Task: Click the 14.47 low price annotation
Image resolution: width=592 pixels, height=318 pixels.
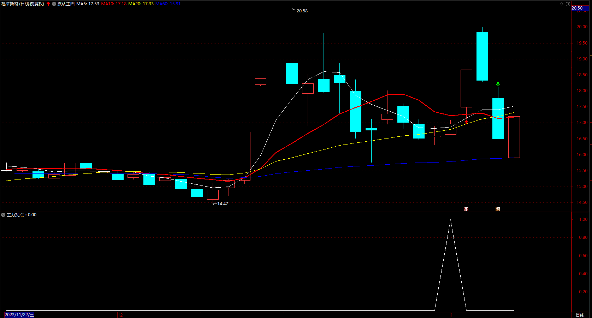Action: (x=223, y=204)
